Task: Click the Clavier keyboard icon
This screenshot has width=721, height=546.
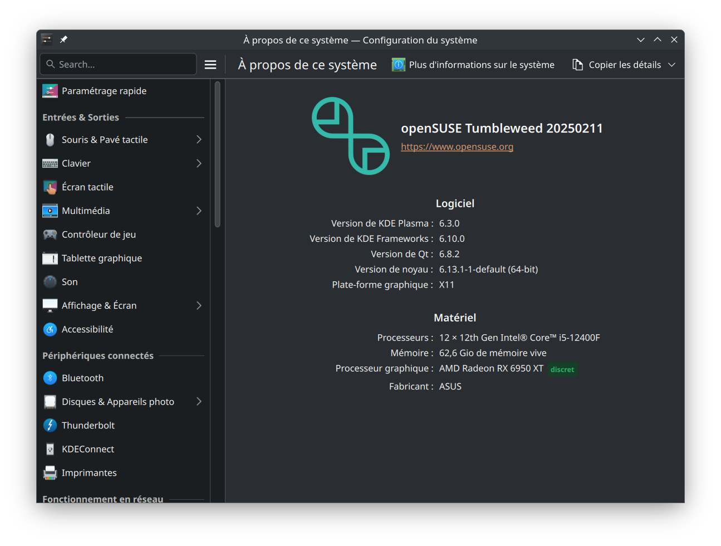Action: 50,164
